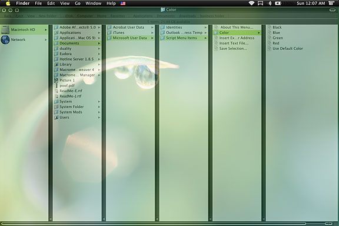
Task: Expand the Outlook ...ress Temp arrow
Action: [205, 33]
